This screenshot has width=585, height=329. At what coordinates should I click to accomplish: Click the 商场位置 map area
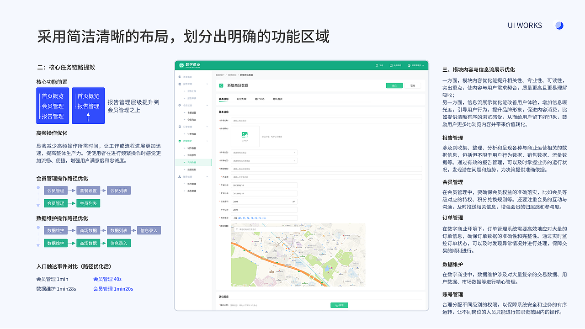point(298,255)
